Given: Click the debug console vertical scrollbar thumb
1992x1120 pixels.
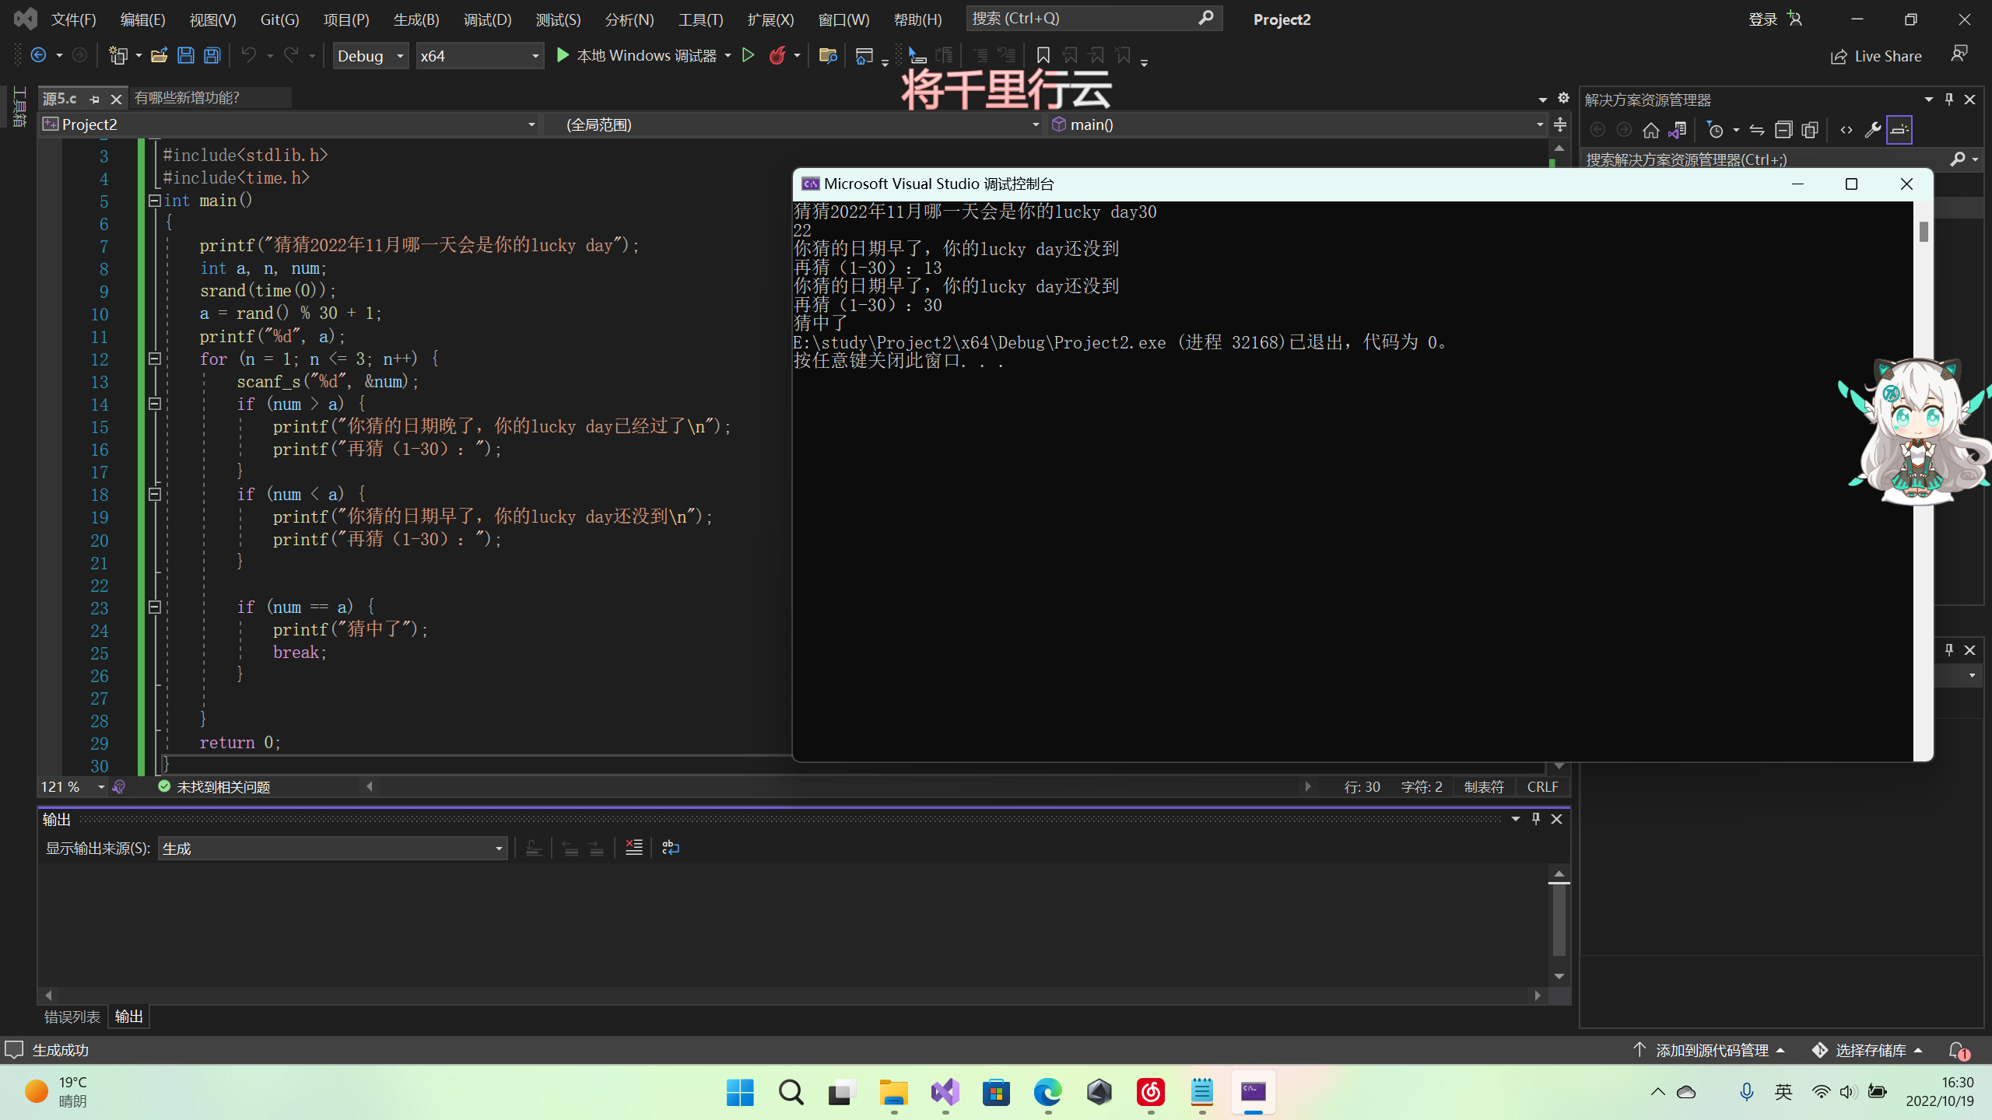Looking at the screenshot, I should 1924,231.
